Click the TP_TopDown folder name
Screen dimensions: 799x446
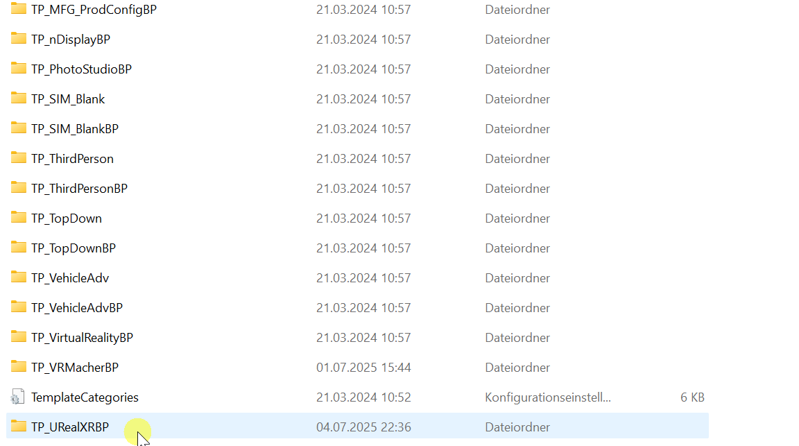pyautogui.click(x=67, y=218)
